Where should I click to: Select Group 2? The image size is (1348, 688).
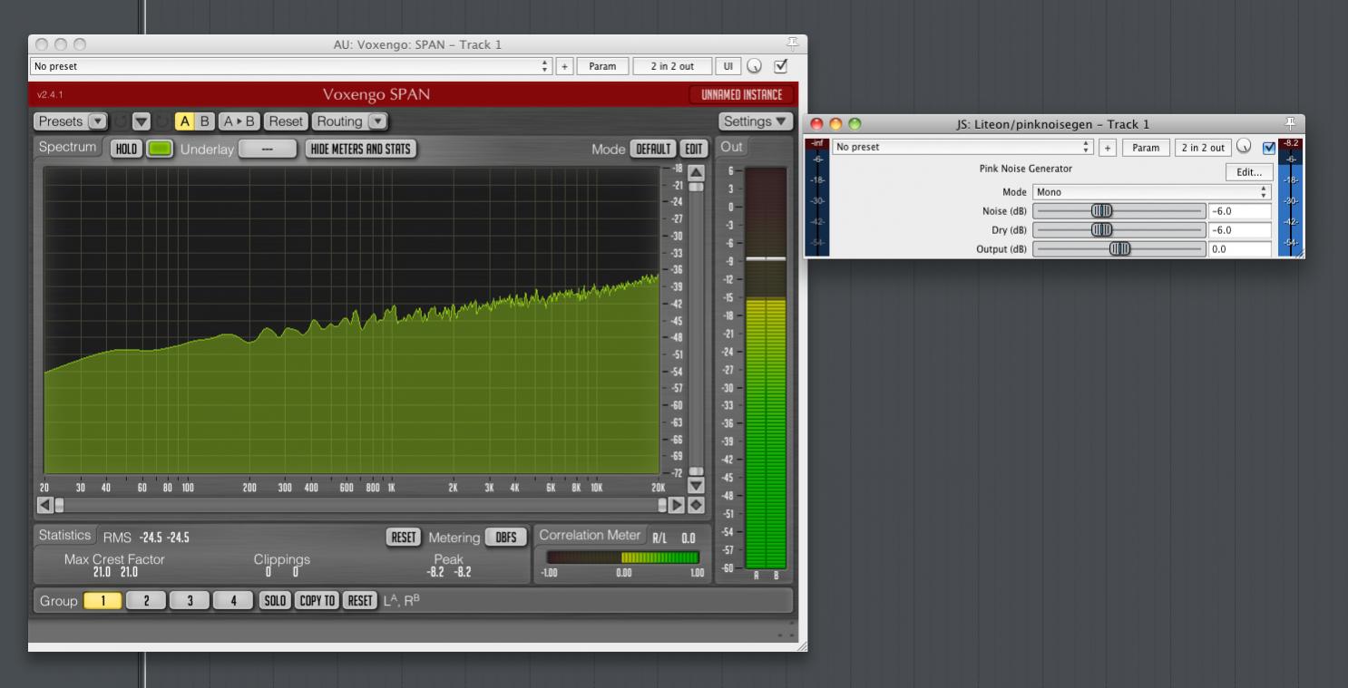(146, 600)
